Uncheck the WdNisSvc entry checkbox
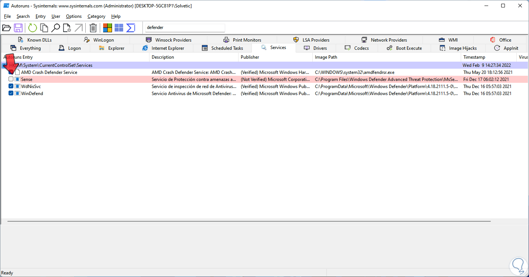 11,87
